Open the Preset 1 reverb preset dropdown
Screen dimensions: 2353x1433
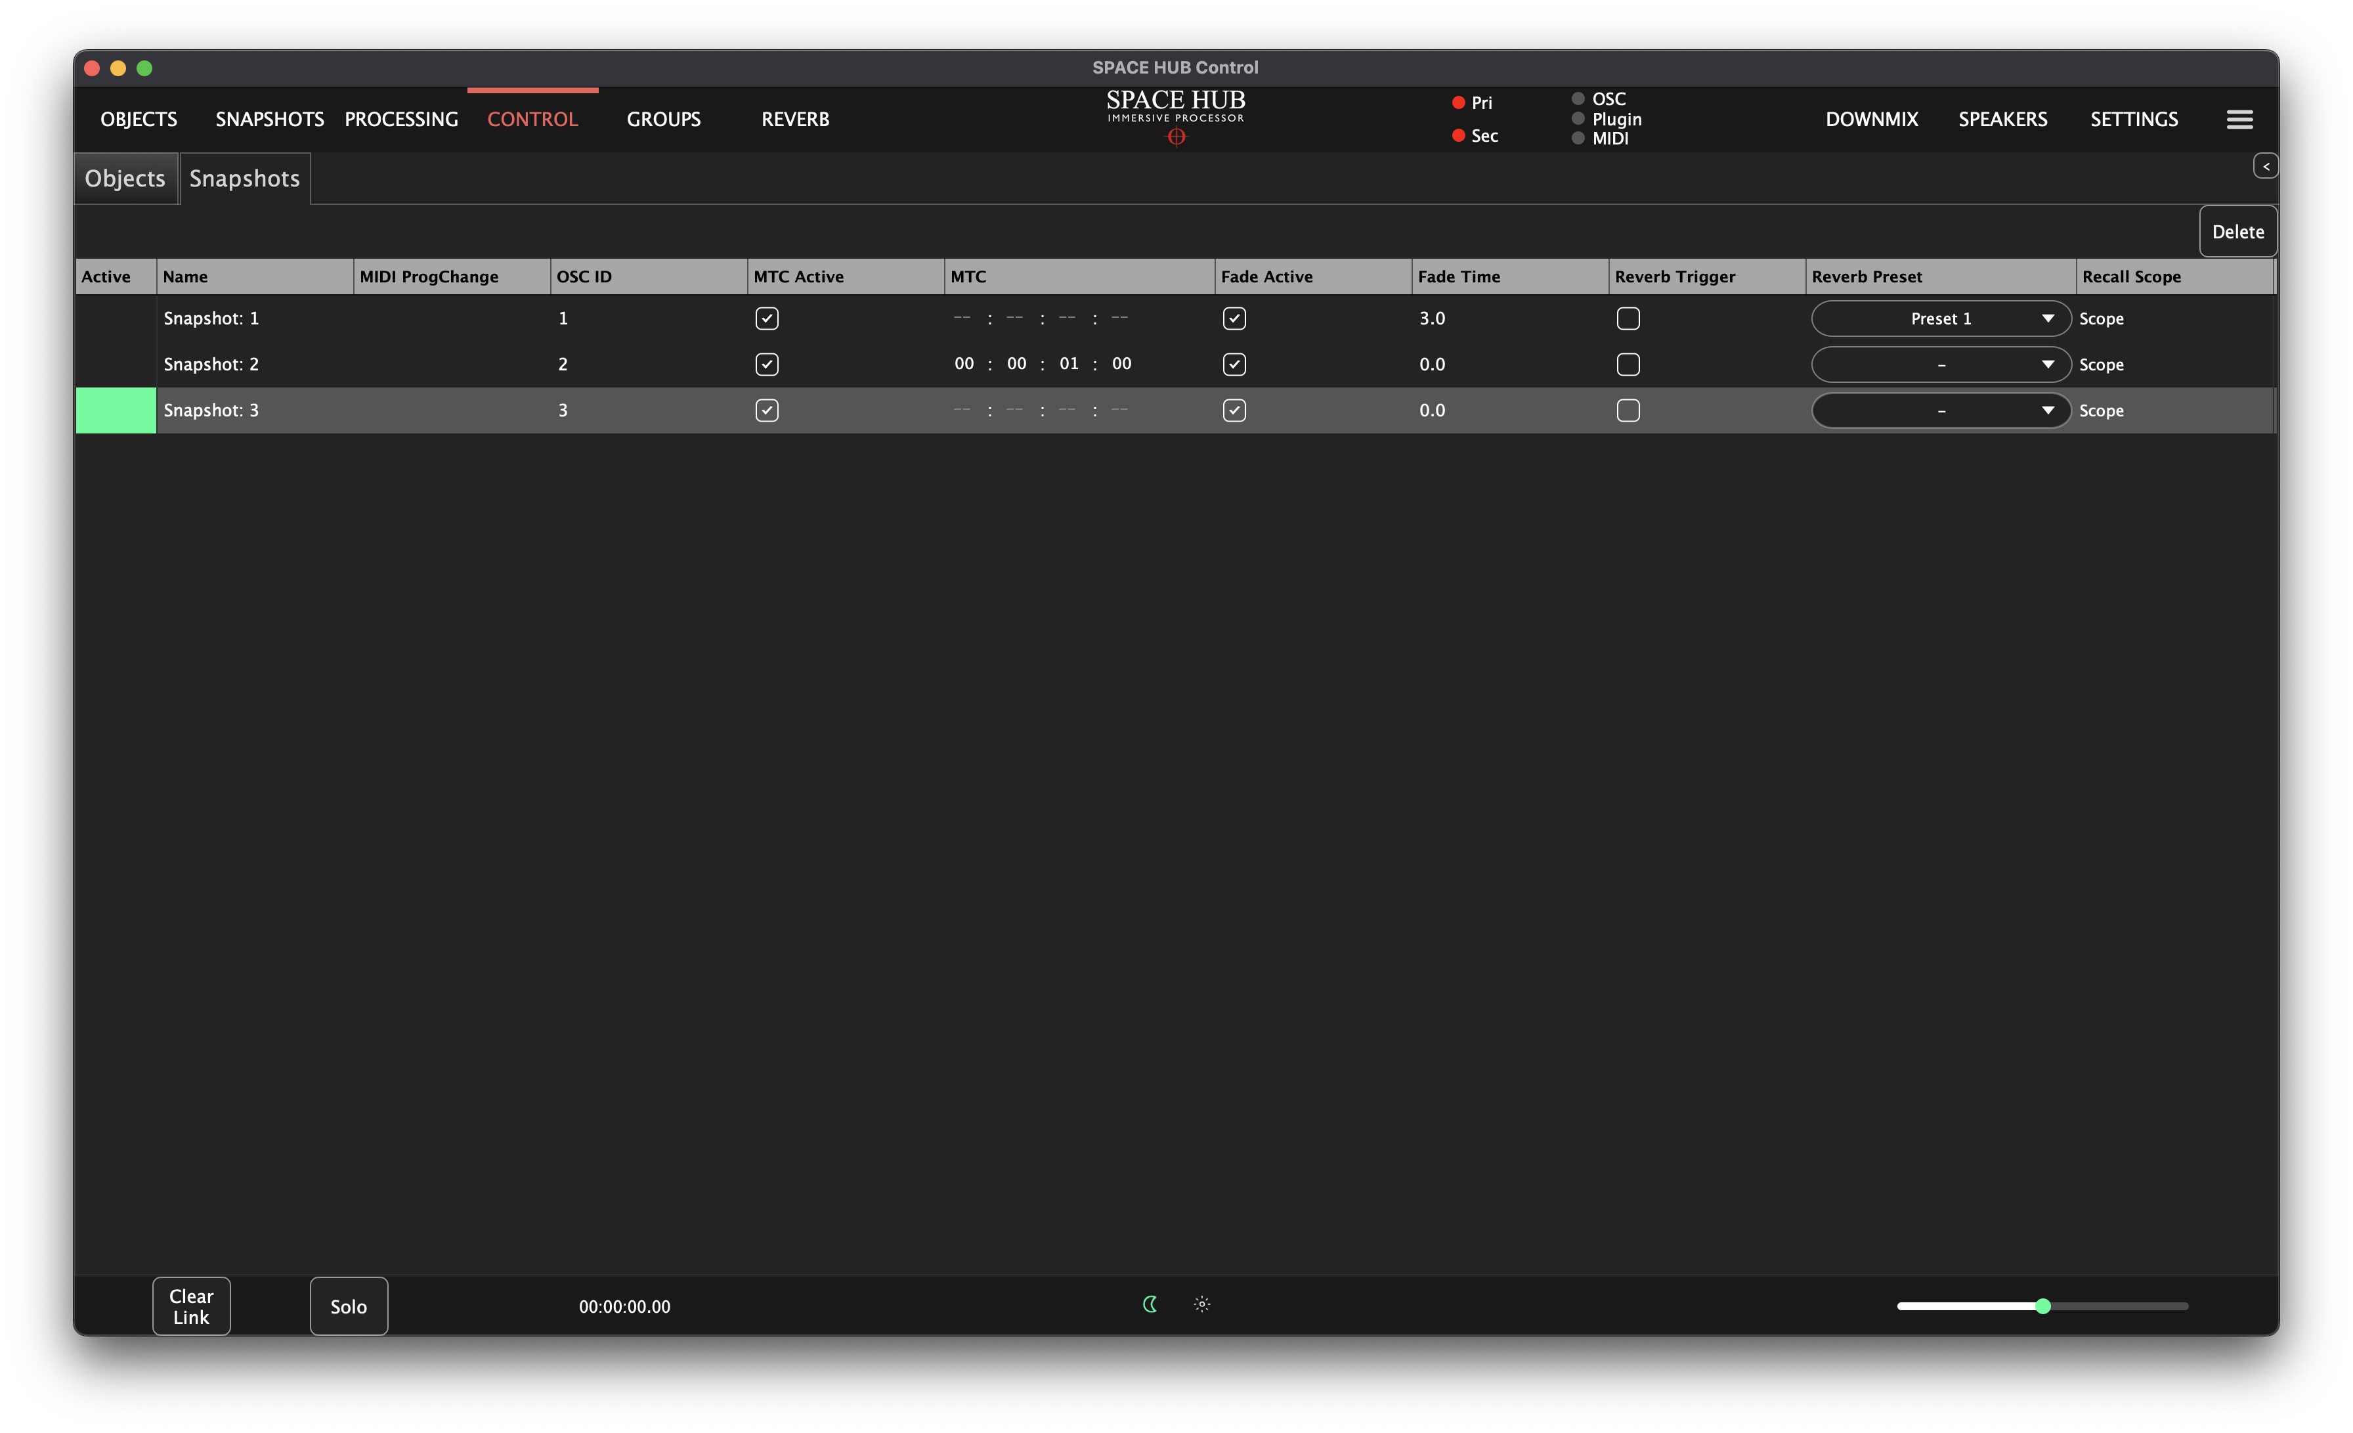click(1941, 318)
